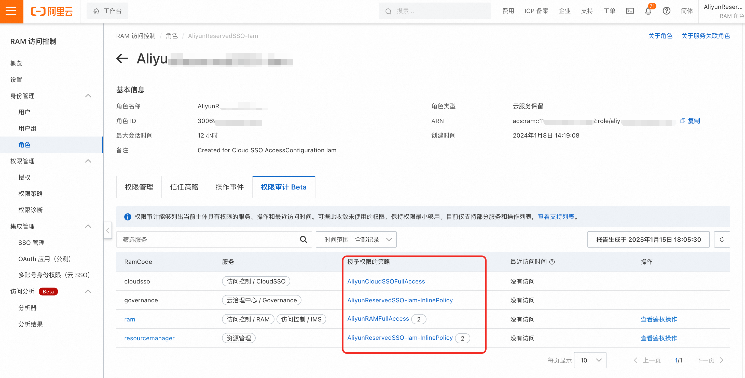Viewport: 745px width, 378px height.
Task: Open the 费用 menu
Action: (508, 11)
